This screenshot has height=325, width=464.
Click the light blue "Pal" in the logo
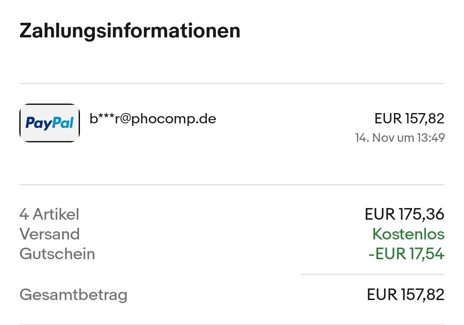click(62, 123)
